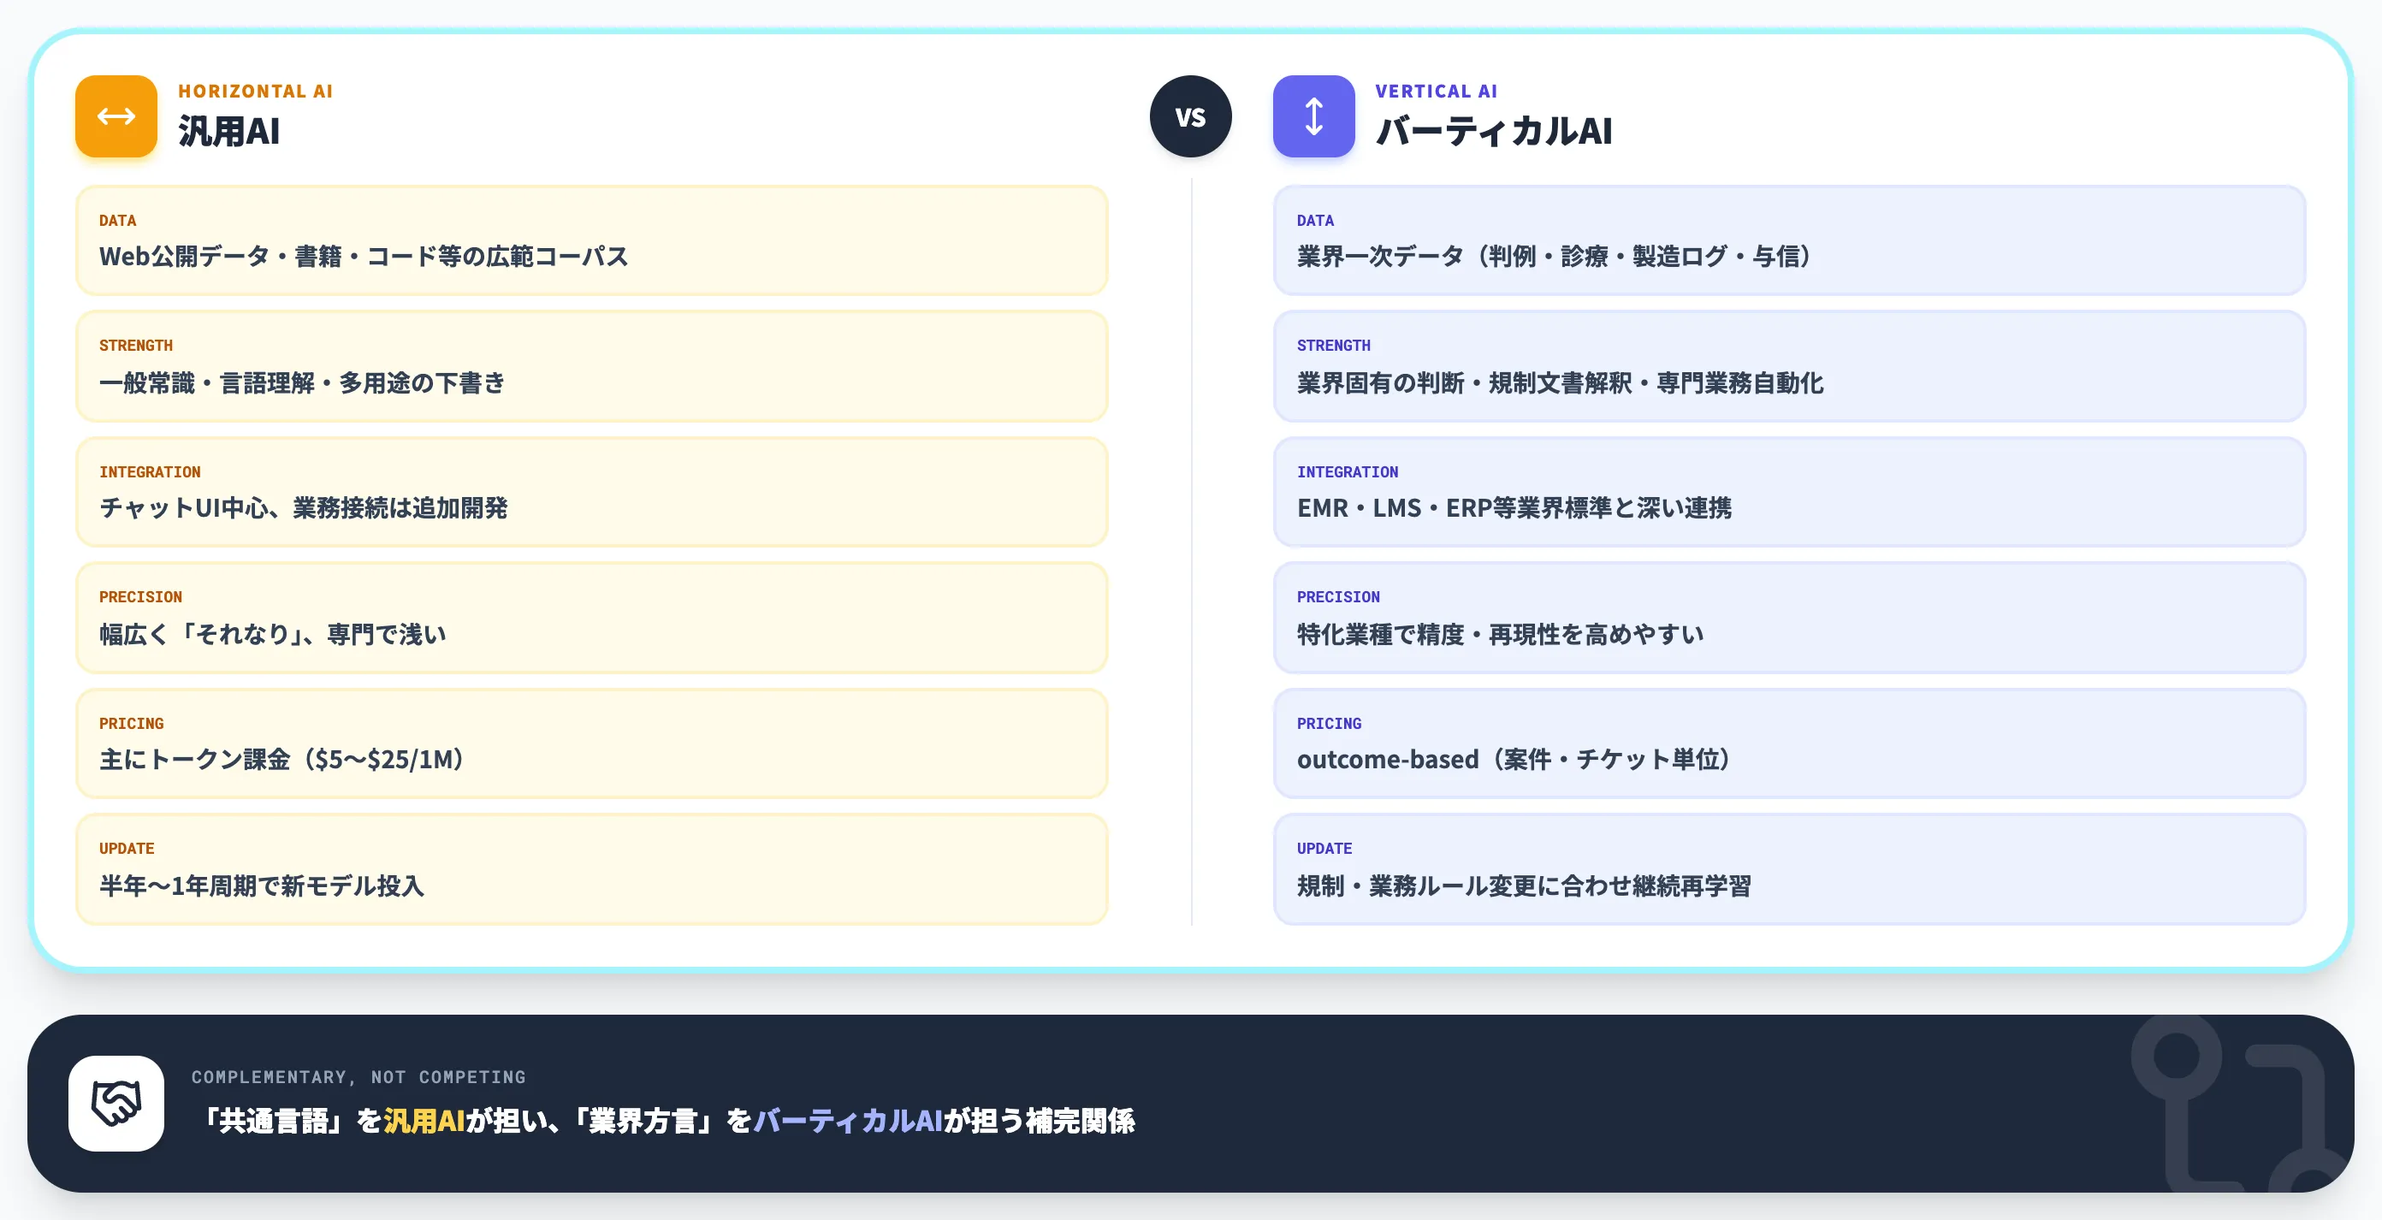Click the orange PRICING label in the left column
Screen dimensions: 2382x1220
[x=131, y=723]
